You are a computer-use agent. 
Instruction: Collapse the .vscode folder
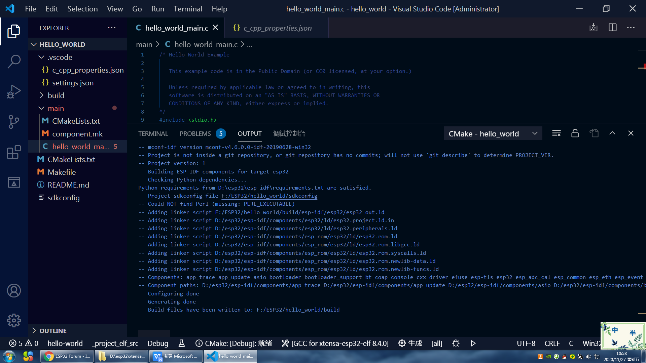coord(77,57)
